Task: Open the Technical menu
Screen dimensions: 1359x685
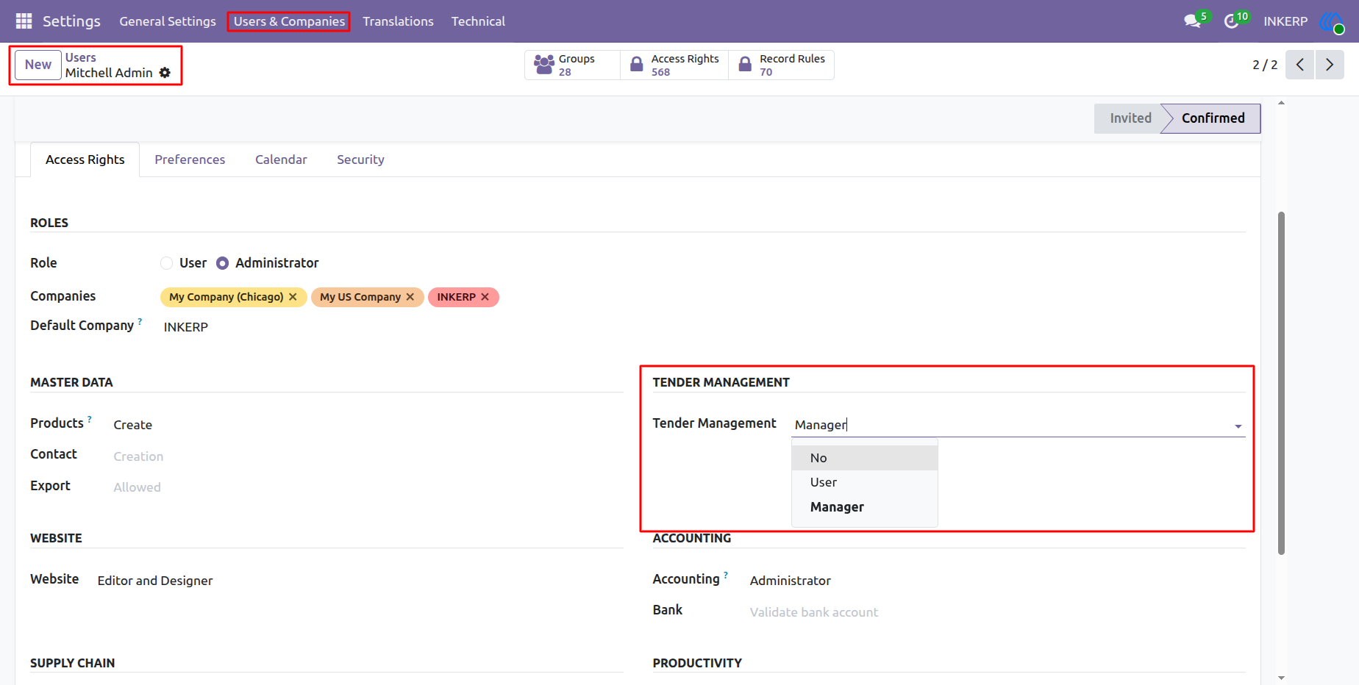Action: [x=478, y=21]
